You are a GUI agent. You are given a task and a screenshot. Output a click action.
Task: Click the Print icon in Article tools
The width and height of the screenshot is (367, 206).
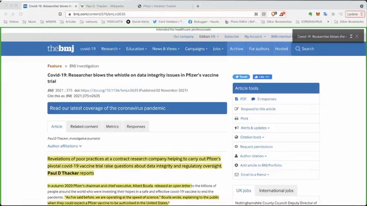(x=237, y=118)
